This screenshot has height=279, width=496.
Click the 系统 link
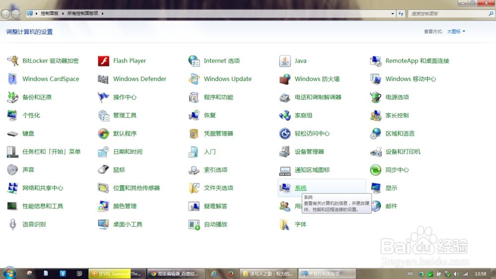tap(301, 188)
